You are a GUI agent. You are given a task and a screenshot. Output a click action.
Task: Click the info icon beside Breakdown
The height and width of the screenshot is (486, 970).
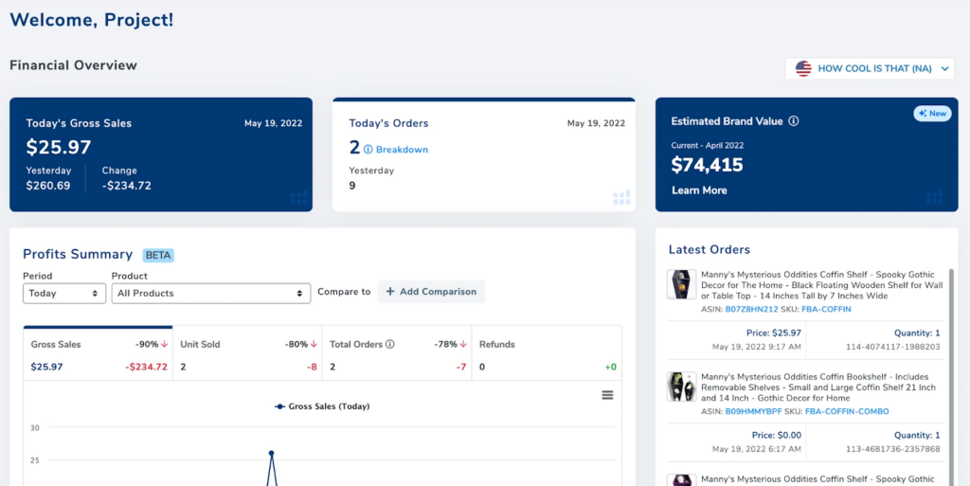coord(368,150)
